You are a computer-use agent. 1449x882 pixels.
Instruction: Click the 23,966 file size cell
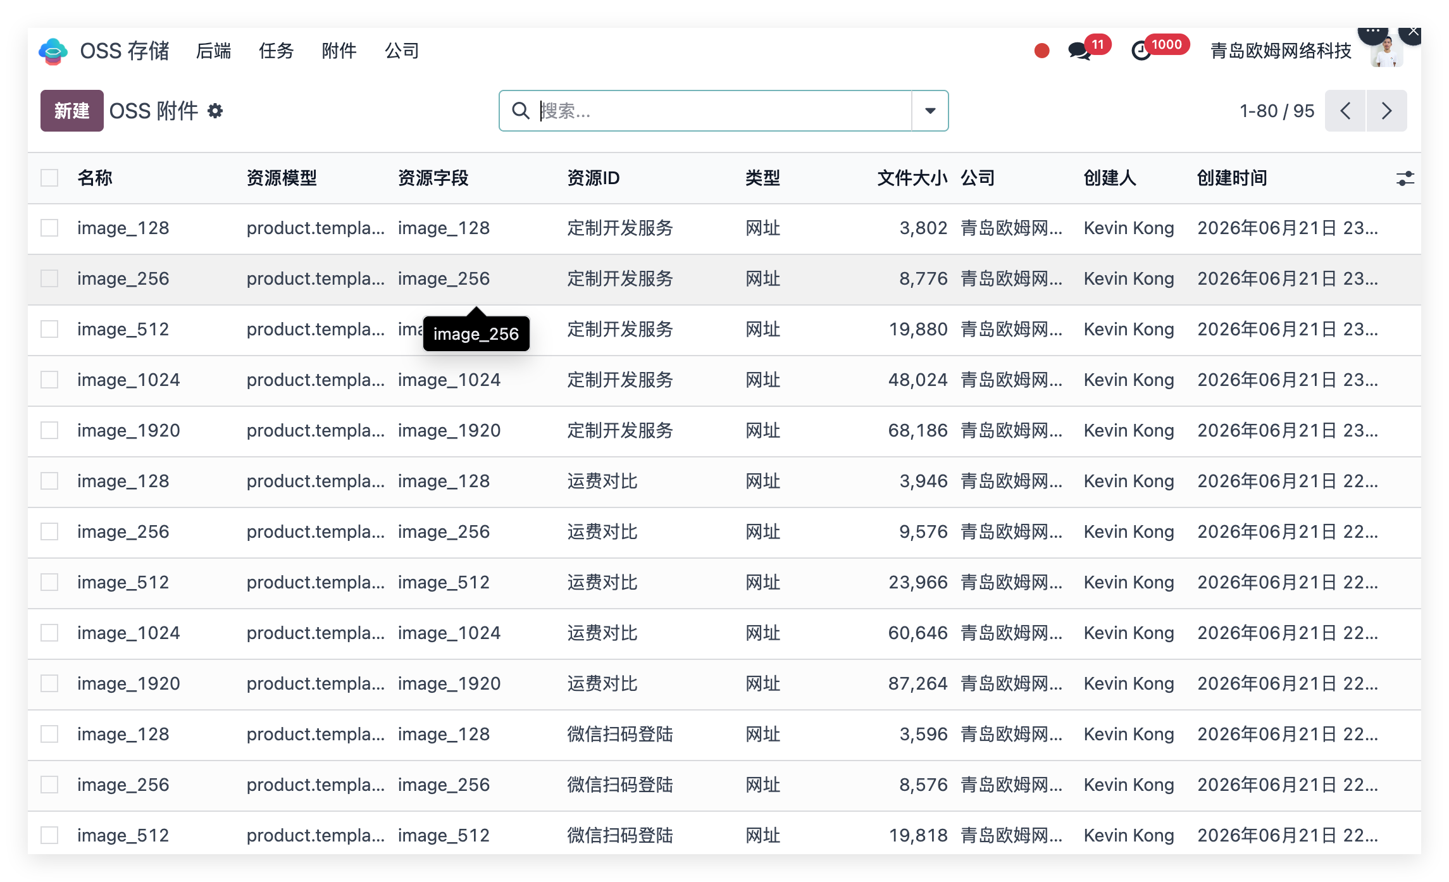pyautogui.click(x=918, y=582)
